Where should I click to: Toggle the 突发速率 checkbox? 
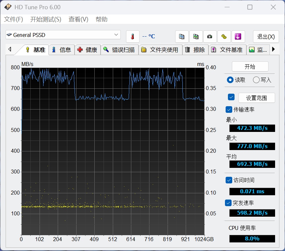[228, 203]
